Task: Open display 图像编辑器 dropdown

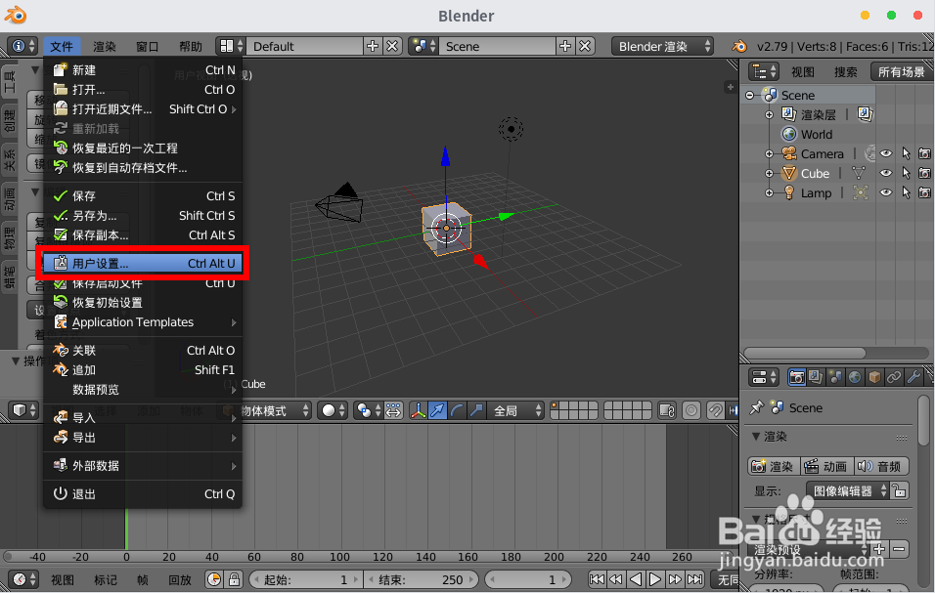Action: coord(848,490)
